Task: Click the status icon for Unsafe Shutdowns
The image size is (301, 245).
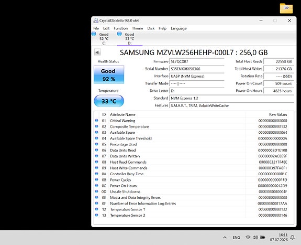Action: 96,191
